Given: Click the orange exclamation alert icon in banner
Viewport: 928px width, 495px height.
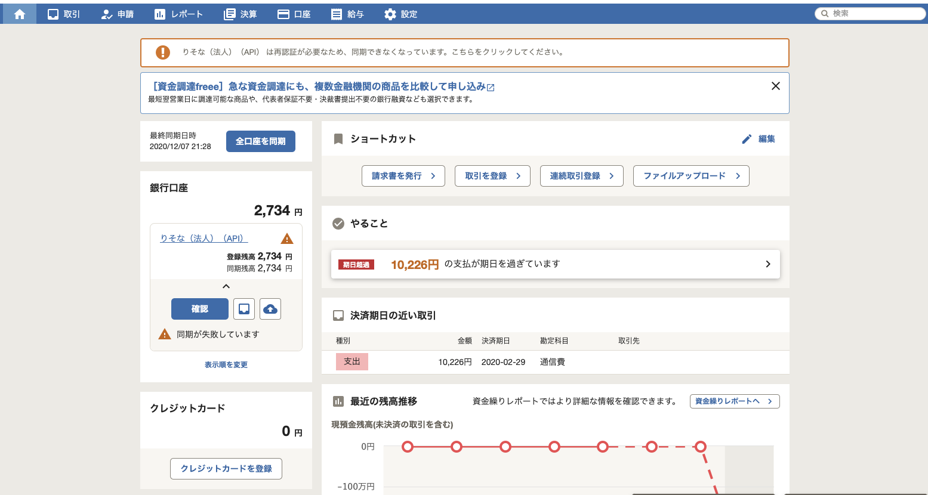Looking at the screenshot, I should tap(163, 52).
